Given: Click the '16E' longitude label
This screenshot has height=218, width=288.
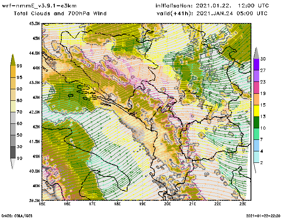Looking at the screenshot, I should tap(67, 204).
